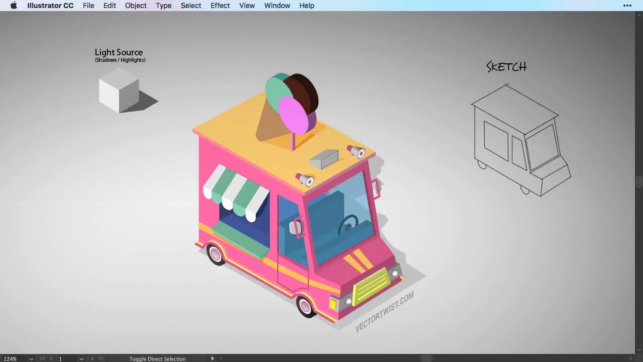
Task: Open the zoom level dropdown arrow
Action: (x=31, y=359)
